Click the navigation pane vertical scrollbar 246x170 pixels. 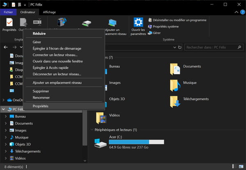click(85, 128)
